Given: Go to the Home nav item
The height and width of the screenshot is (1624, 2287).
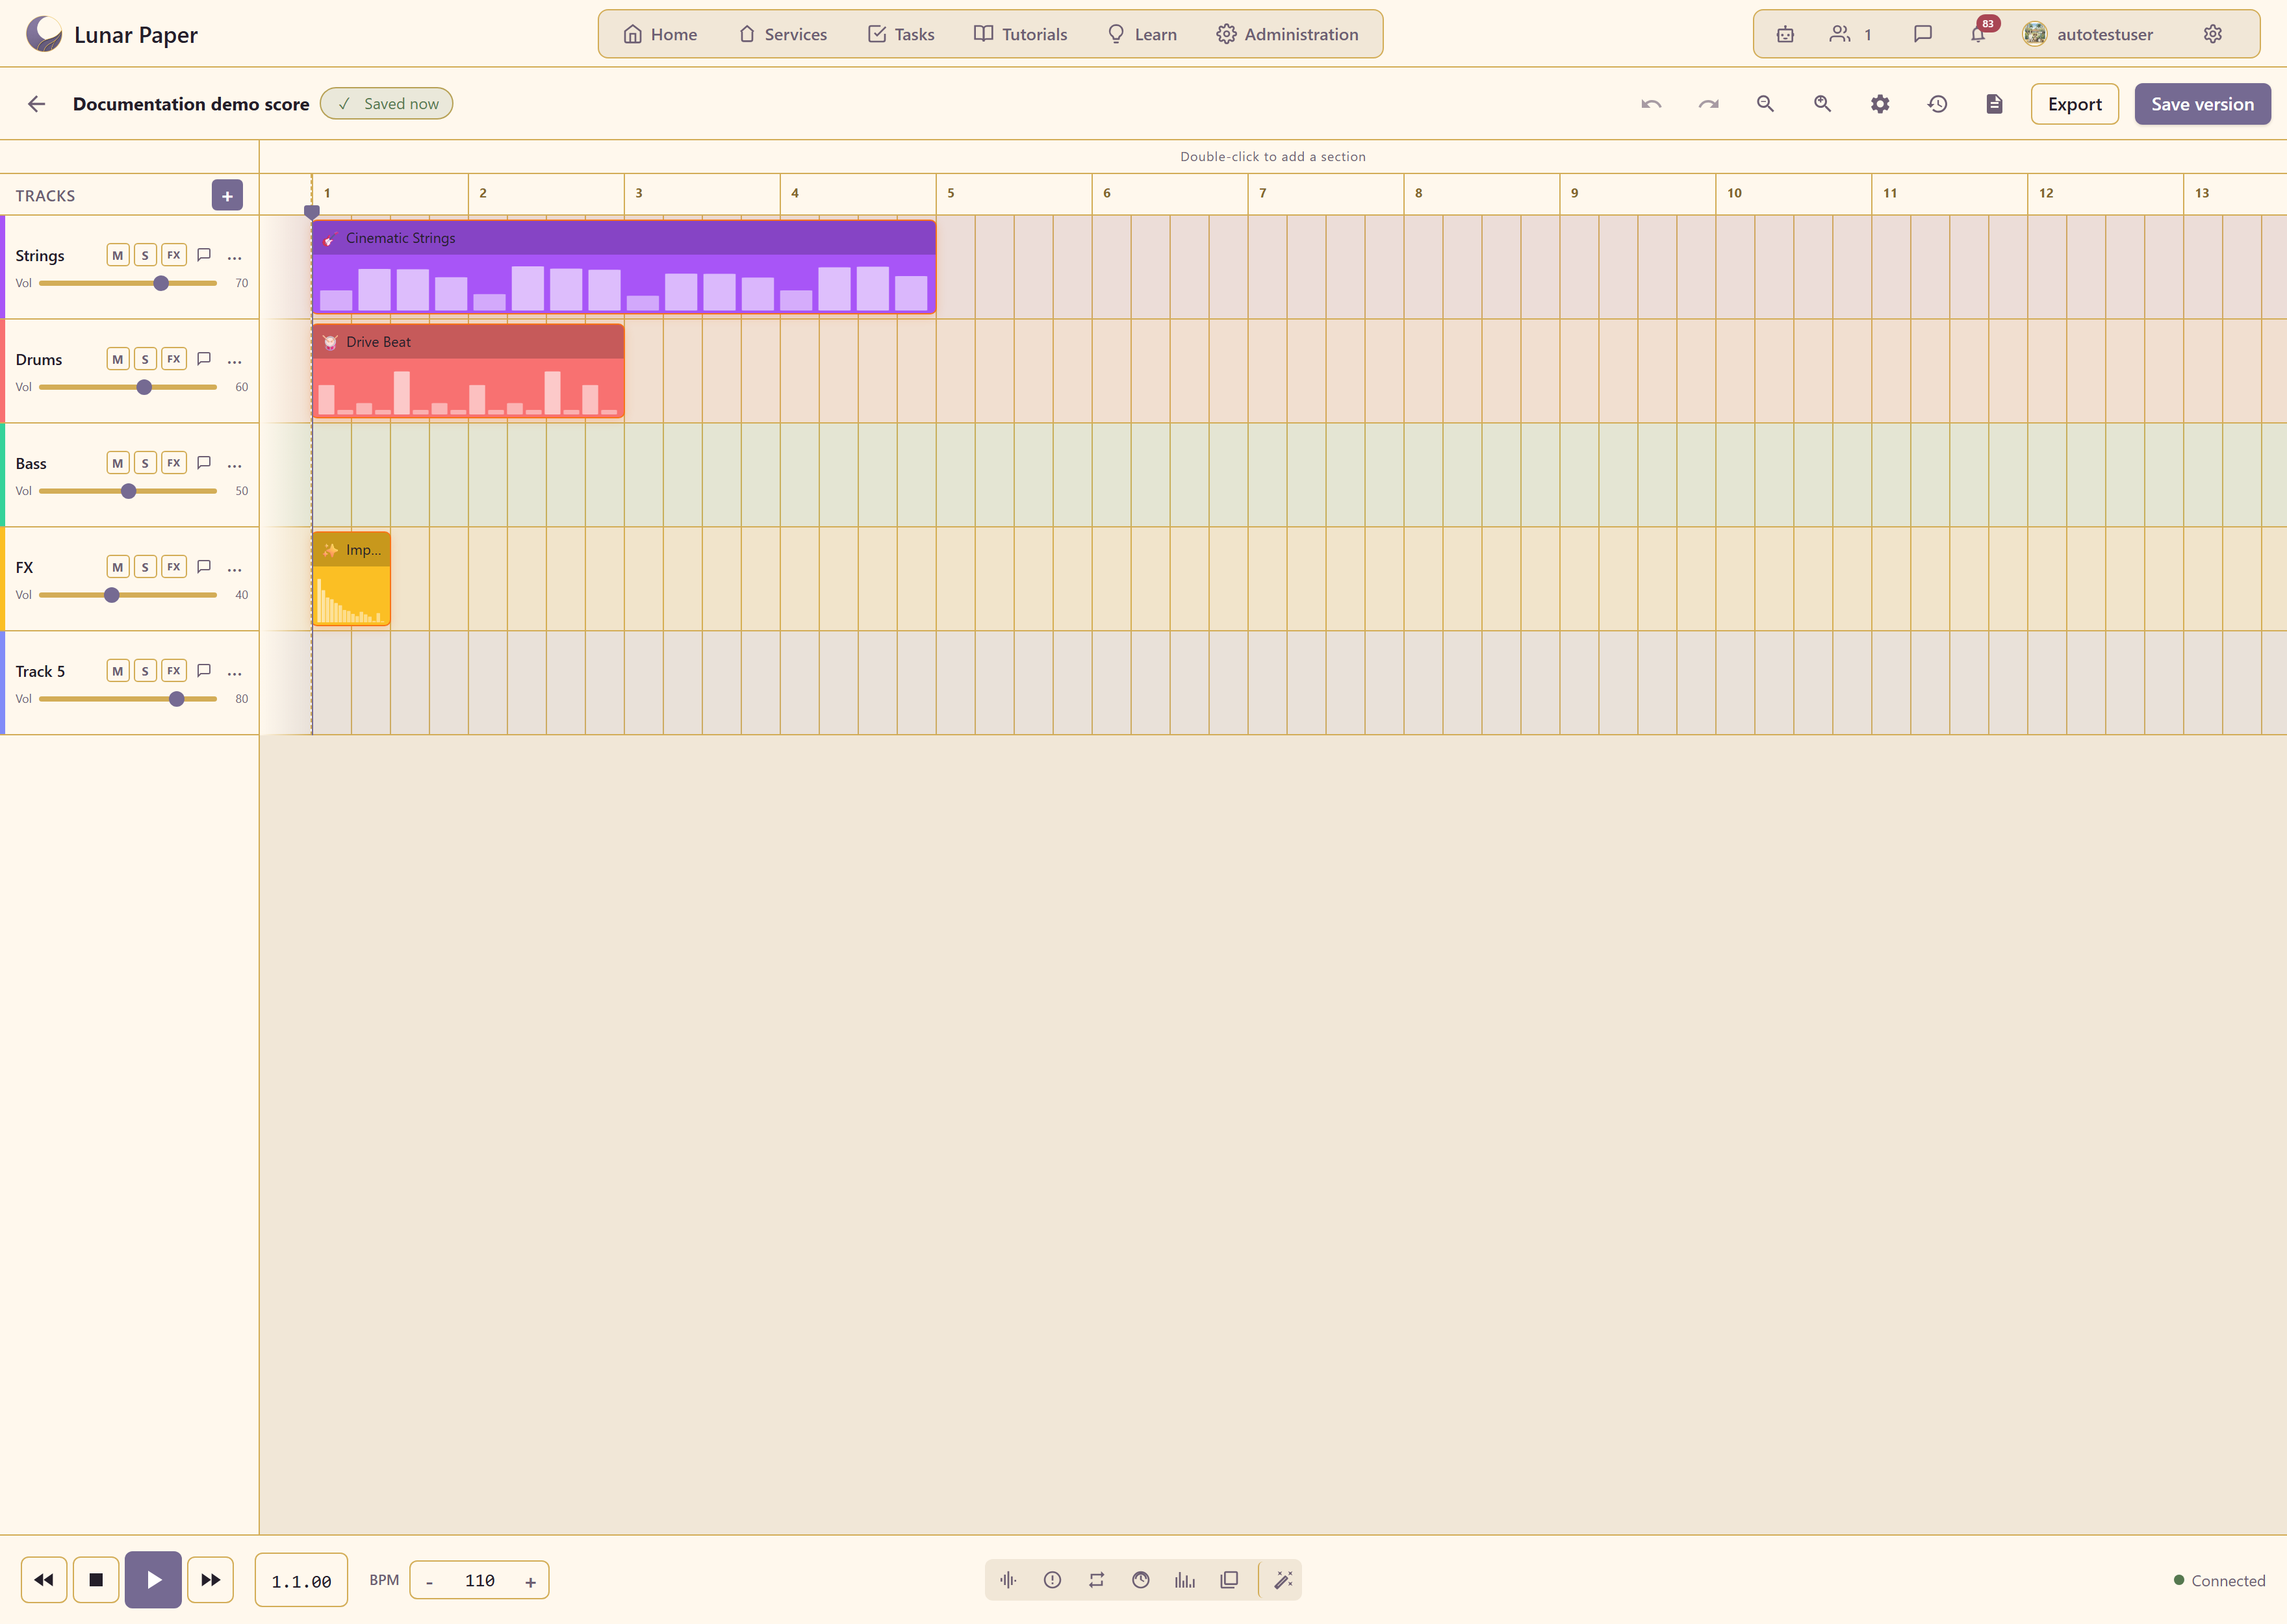Looking at the screenshot, I should click(660, 34).
